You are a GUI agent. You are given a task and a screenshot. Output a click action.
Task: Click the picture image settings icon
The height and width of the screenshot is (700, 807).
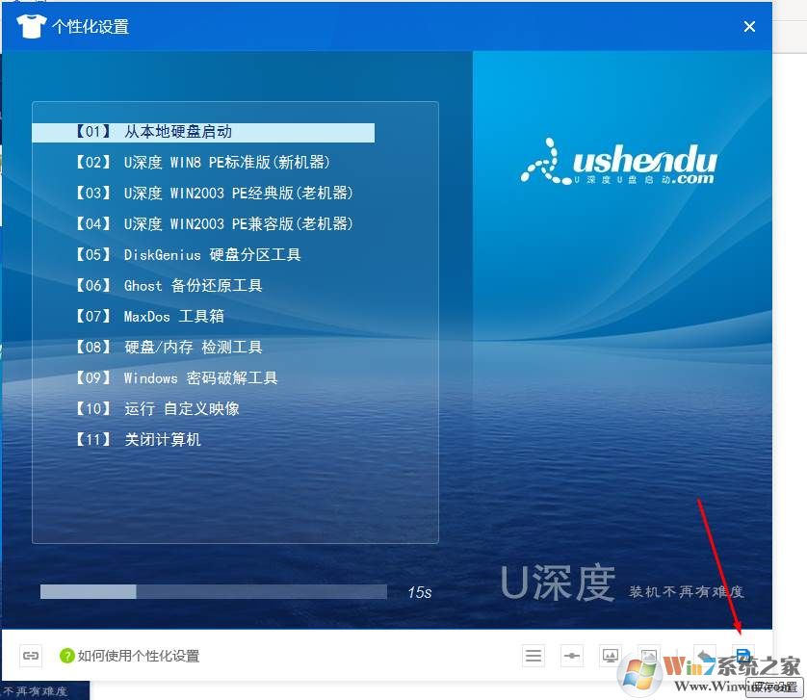tap(648, 656)
